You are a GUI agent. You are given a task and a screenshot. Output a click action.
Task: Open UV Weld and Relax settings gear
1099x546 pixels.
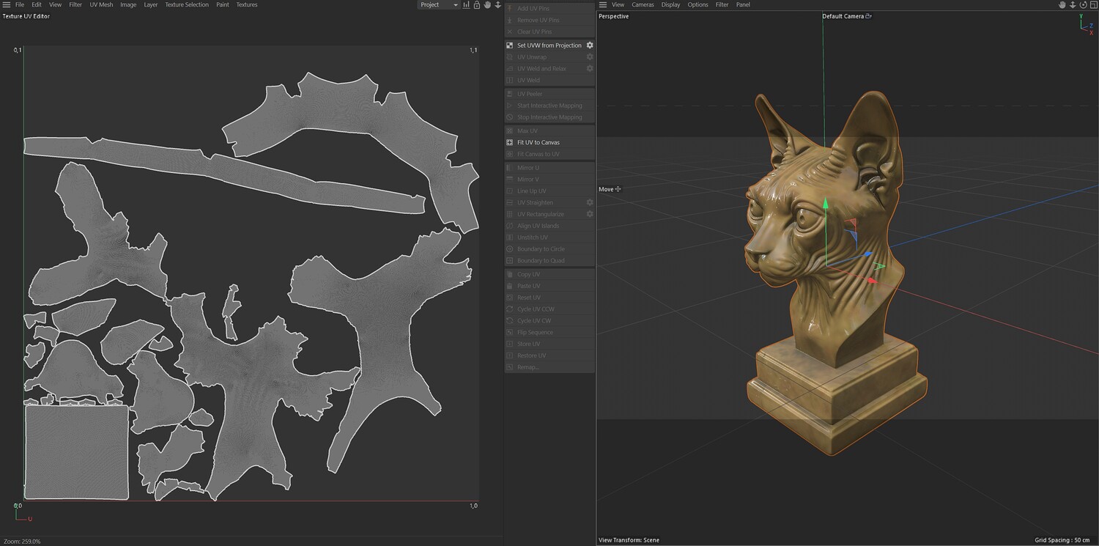point(590,68)
